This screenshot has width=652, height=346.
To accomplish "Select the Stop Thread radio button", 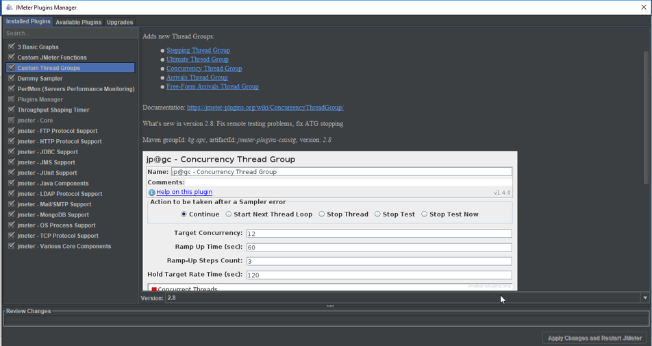I will pos(321,214).
